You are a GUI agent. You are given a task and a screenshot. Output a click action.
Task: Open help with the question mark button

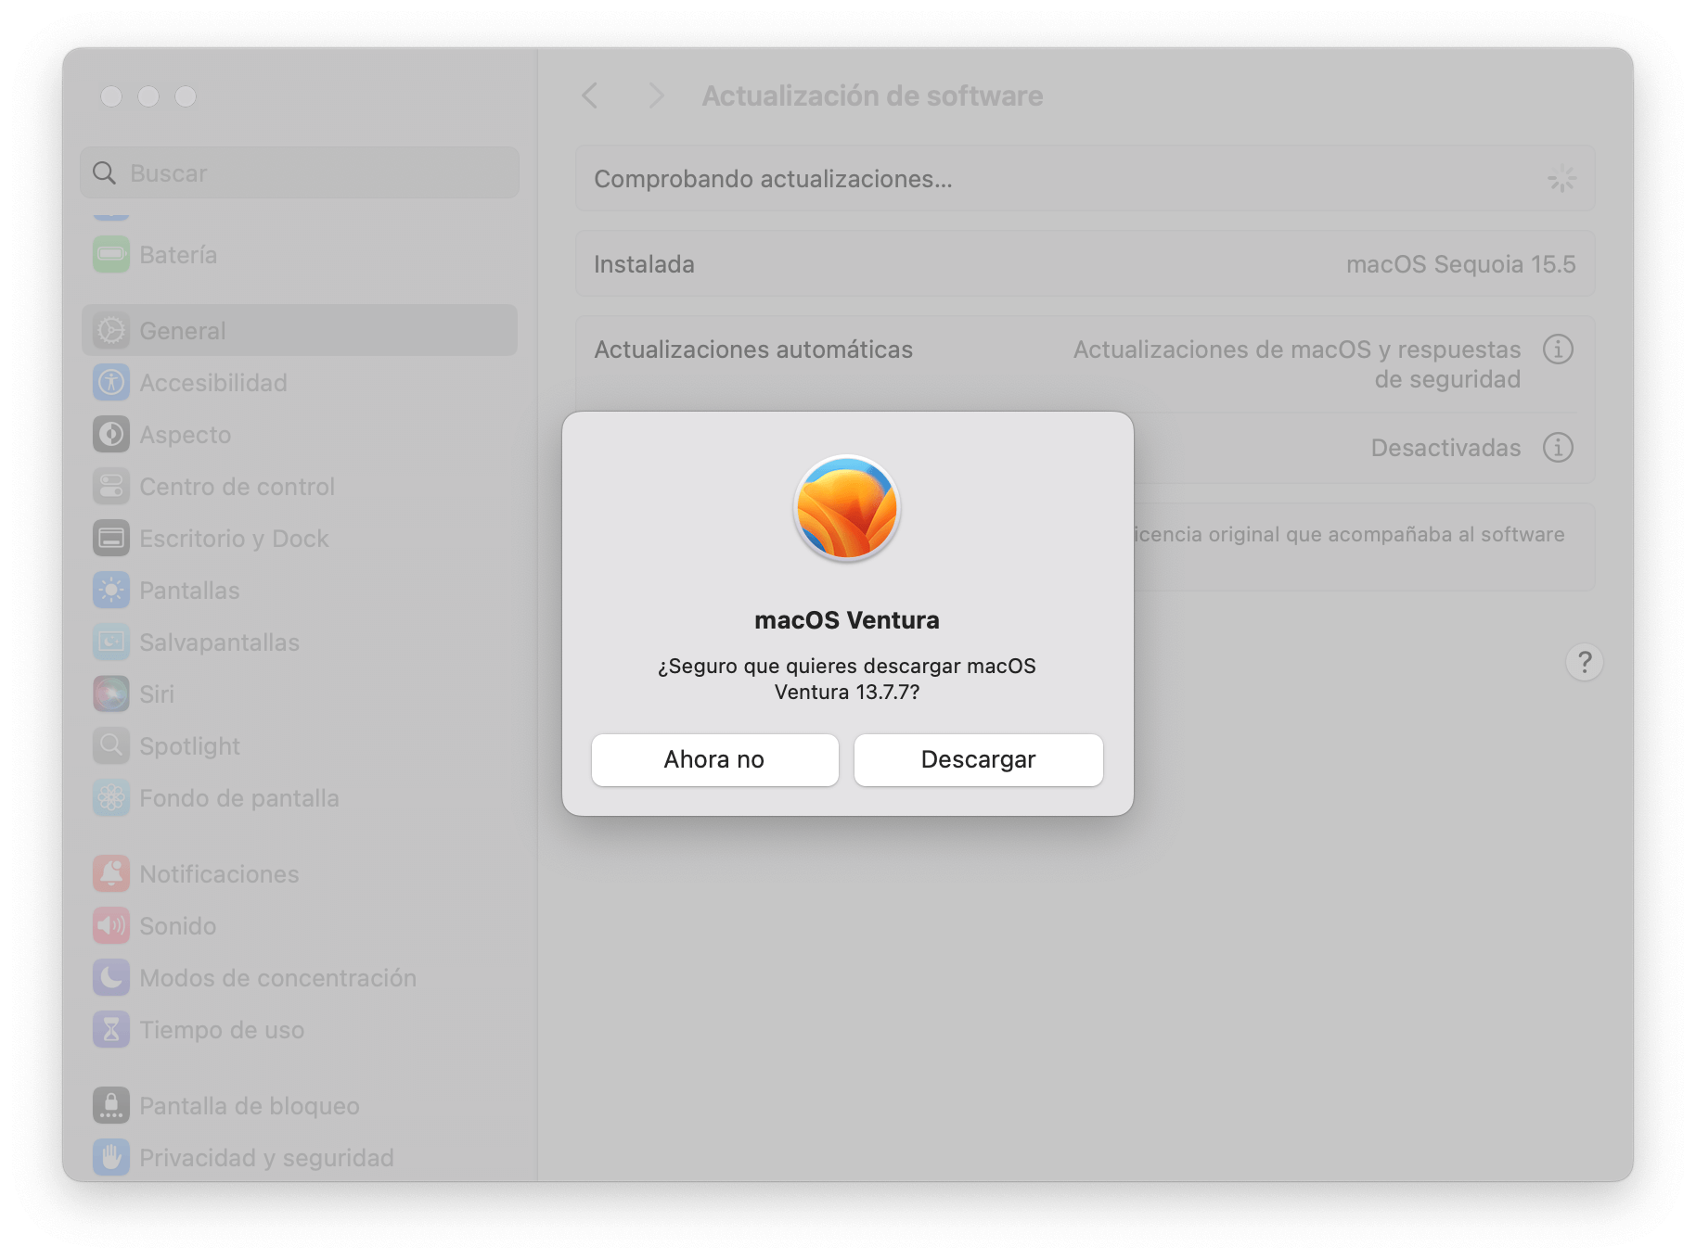pos(1585,662)
